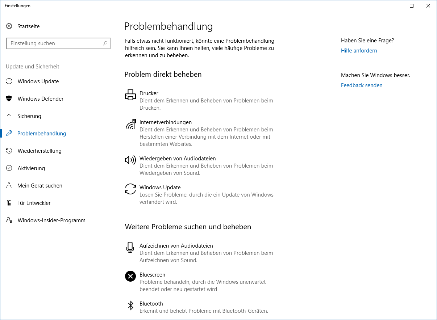437x320 pixels.
Task: Click the magnifier icon in search box
Action: (105, 43)
